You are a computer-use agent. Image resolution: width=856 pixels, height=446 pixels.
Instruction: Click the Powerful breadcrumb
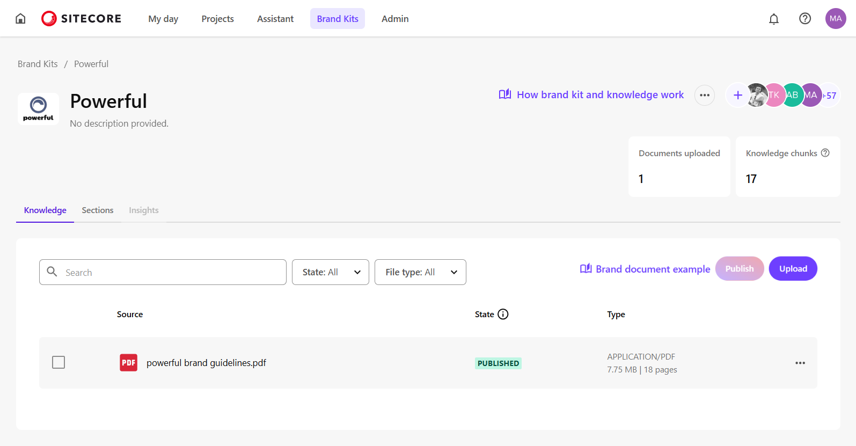point(91,64)
